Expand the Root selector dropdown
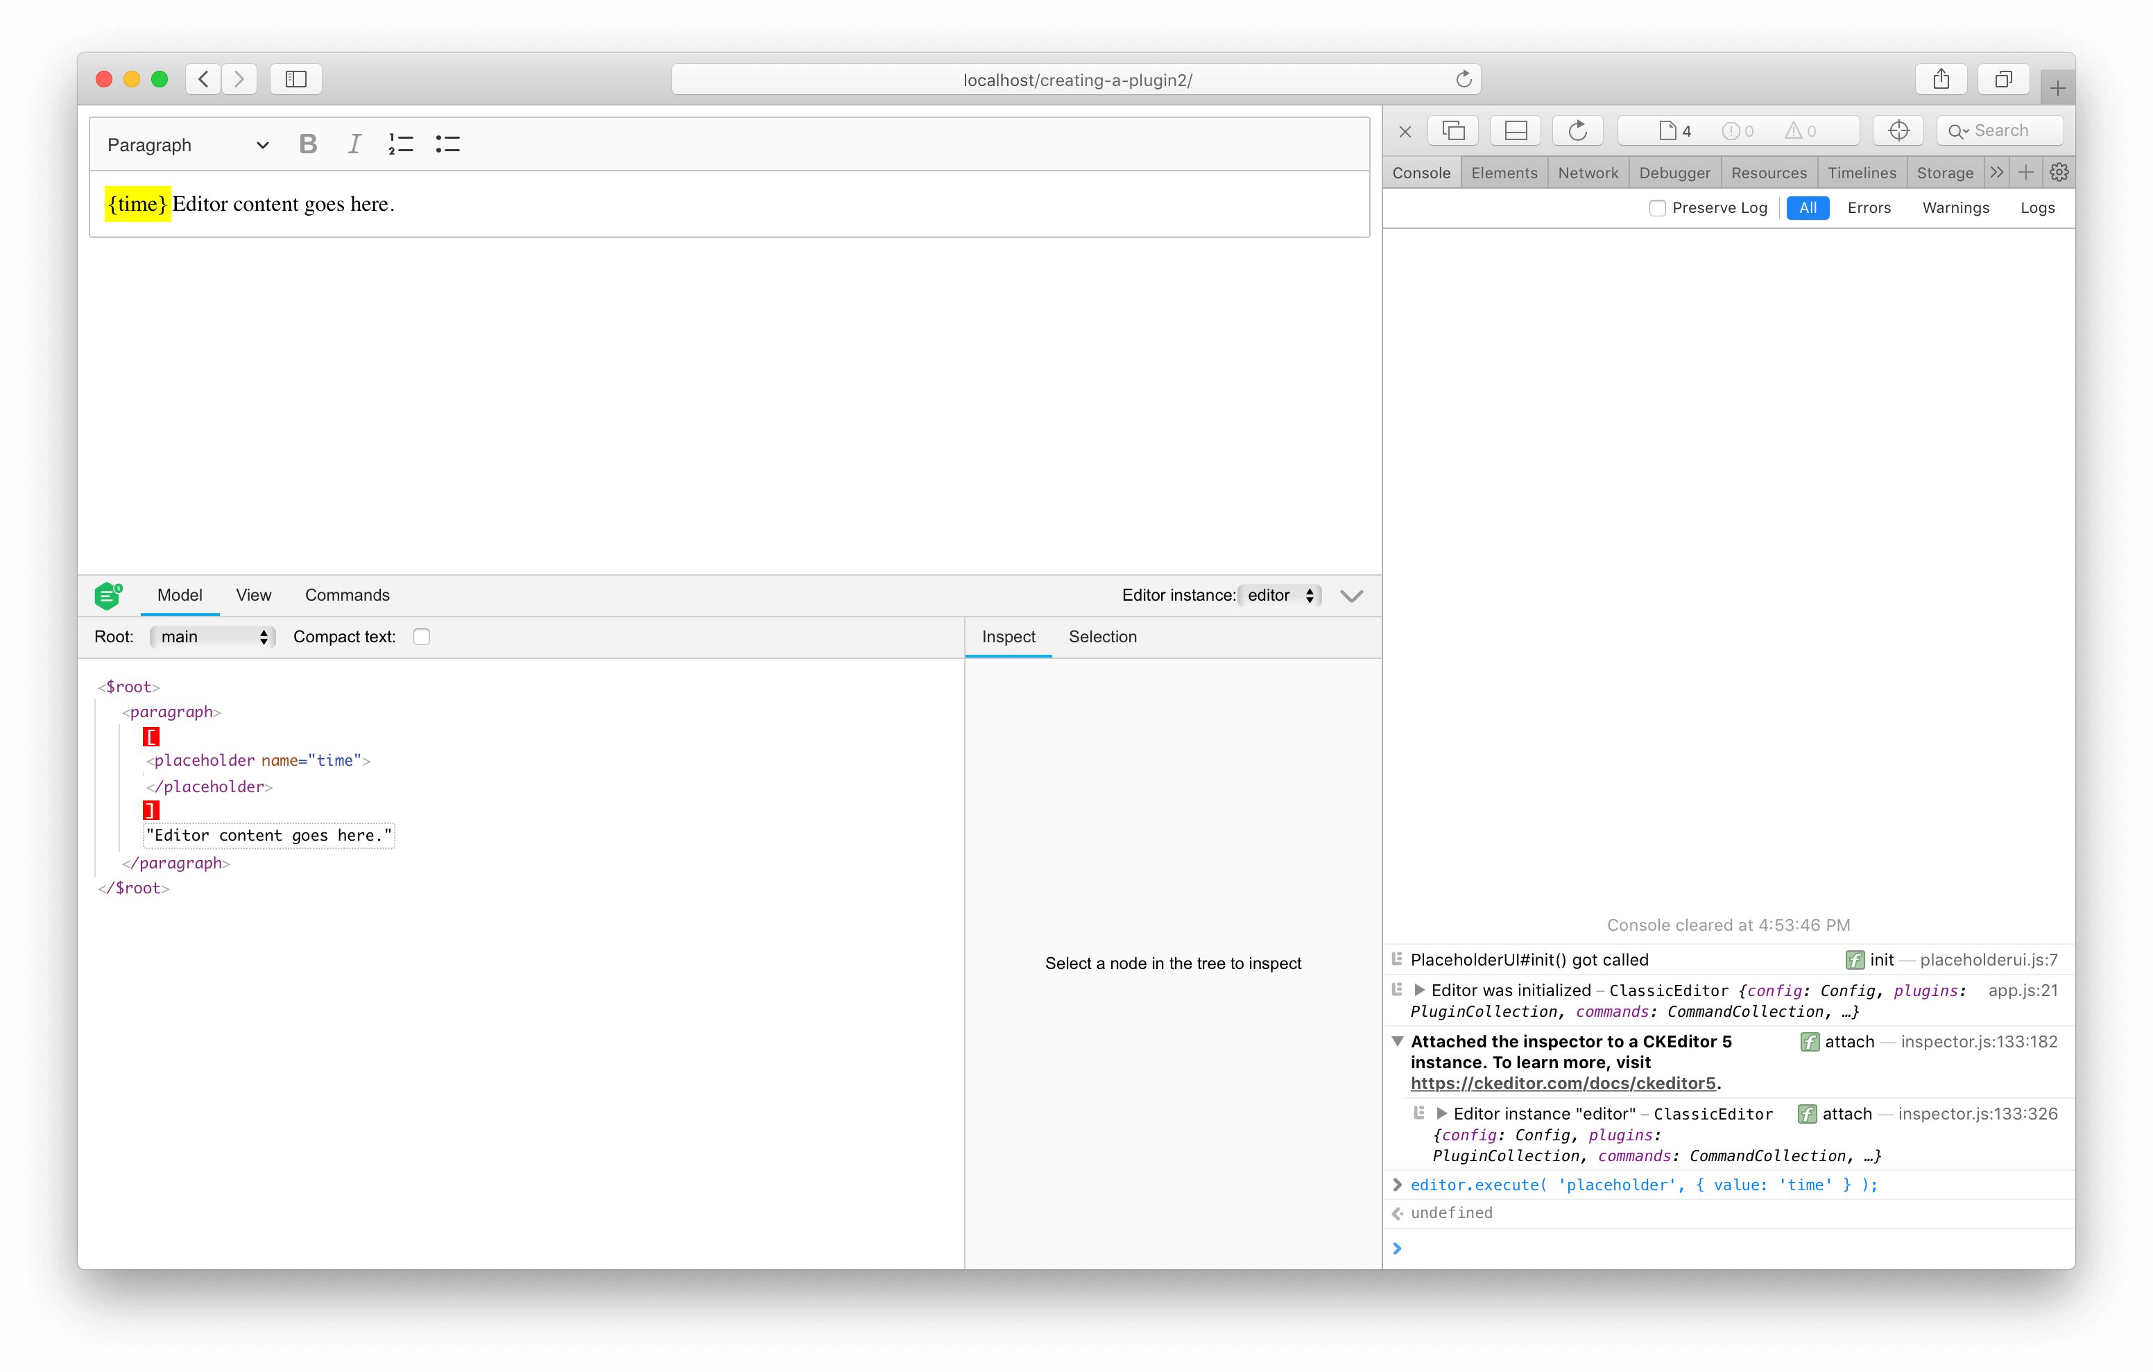Viewport: 2153px width, 1372px height. coord(212,636)
